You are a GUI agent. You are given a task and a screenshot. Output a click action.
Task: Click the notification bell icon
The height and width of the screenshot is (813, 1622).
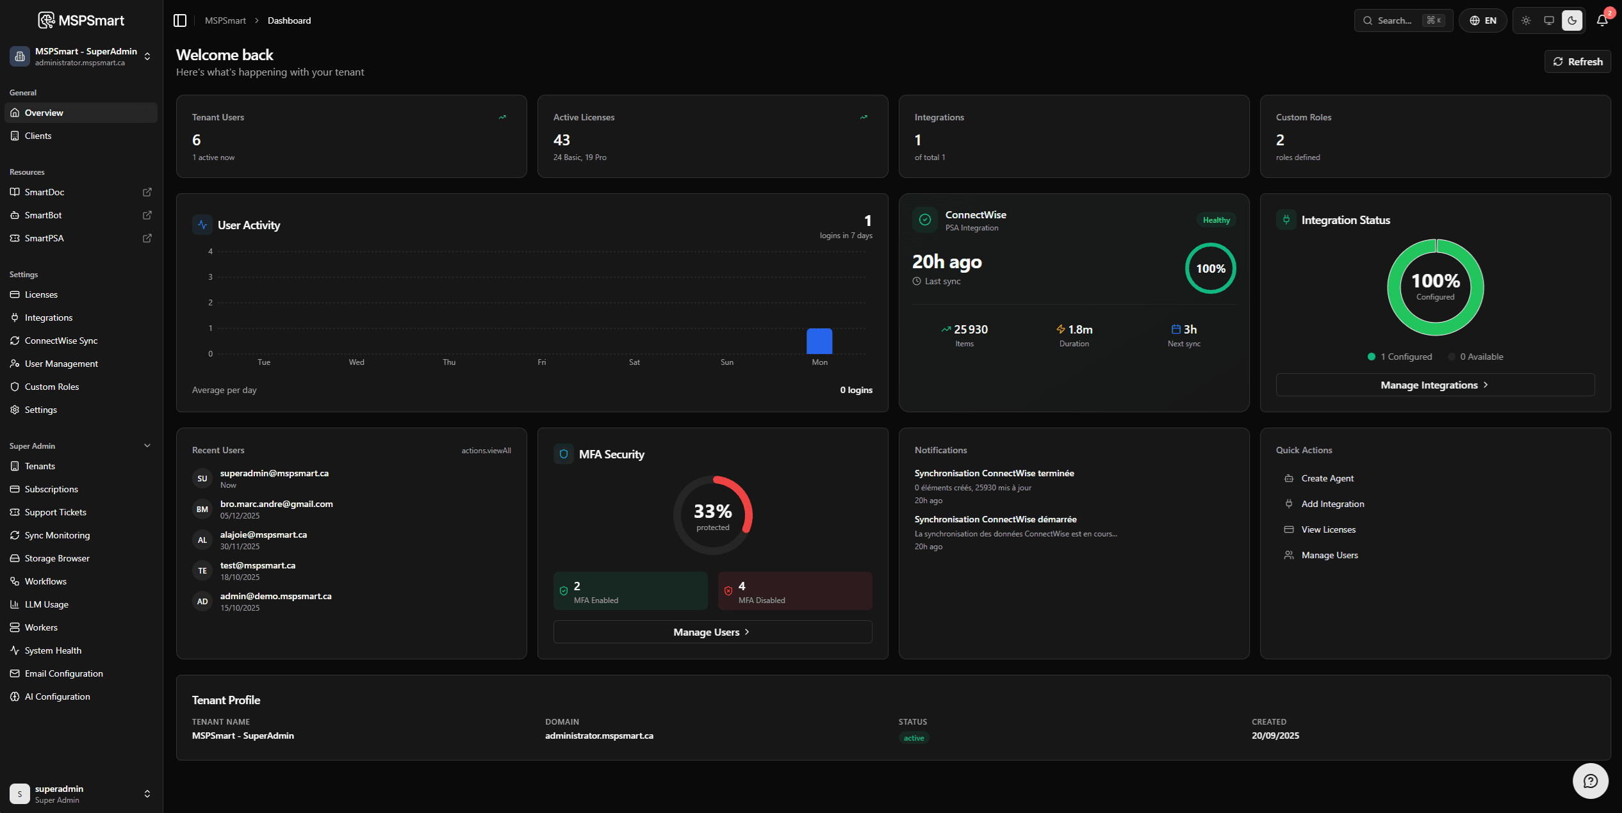(1601, 20)
